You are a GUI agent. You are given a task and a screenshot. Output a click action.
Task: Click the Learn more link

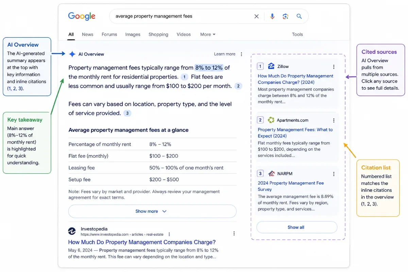tap(225, 54)
